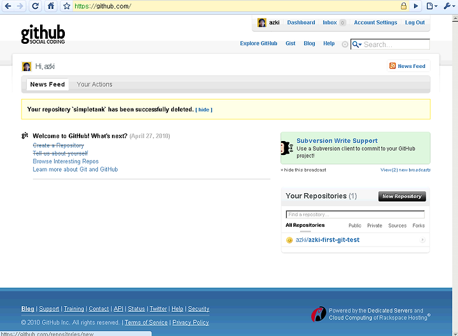Viewport: 458px width, 336px height.
Task: View 2 new broadcasts
Action: point(405,170)
